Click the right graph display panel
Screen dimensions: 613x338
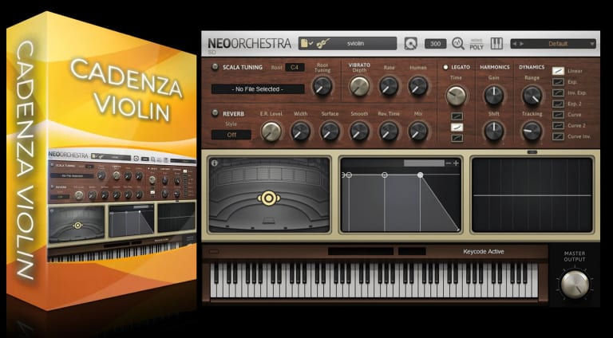click(x=532, y=195)
